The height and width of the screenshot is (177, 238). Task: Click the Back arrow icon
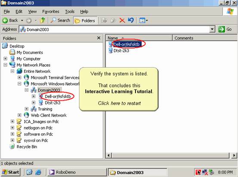point(5,21)
